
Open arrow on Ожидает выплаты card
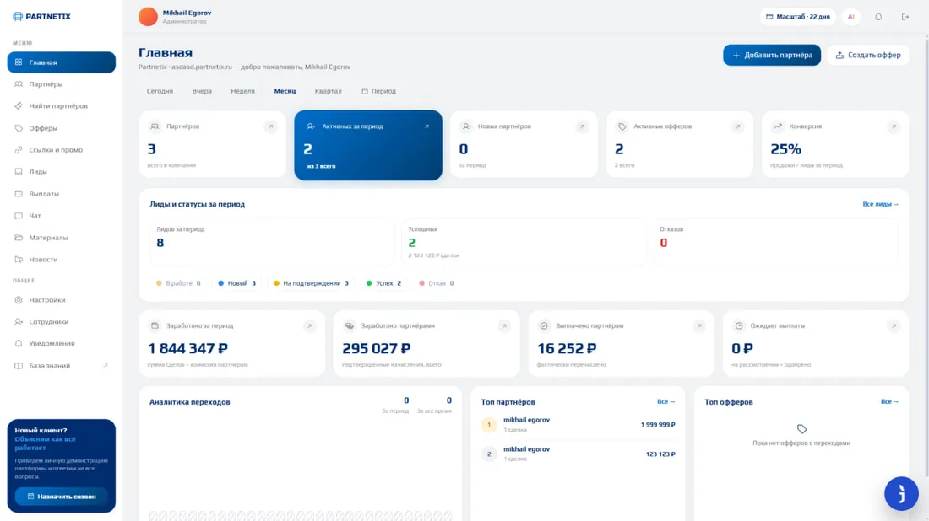894,326
